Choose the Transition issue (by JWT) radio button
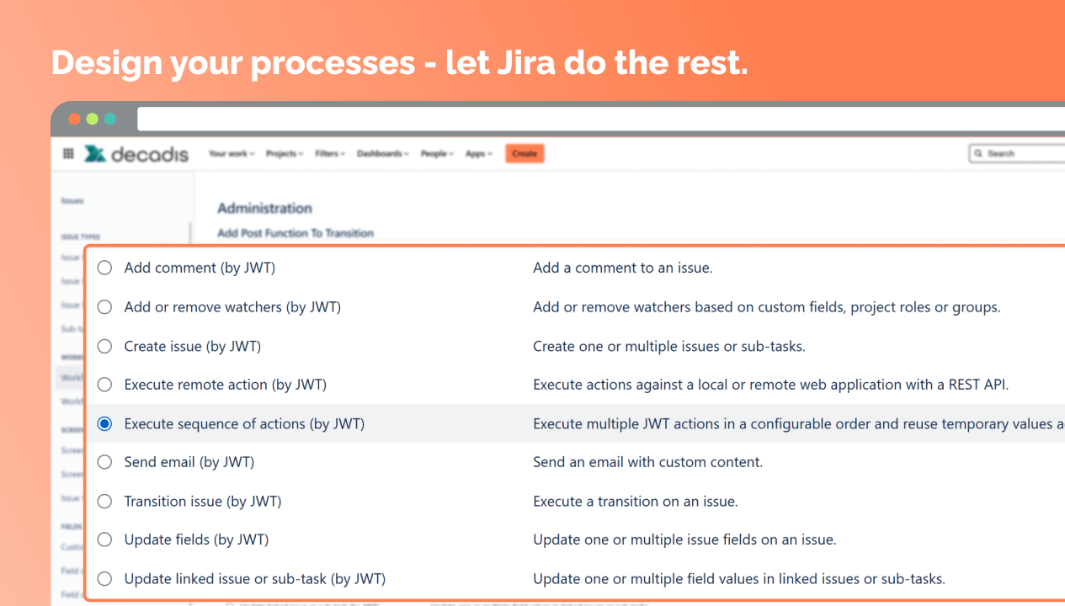The image size is (1065, 606). coord(104,501)
